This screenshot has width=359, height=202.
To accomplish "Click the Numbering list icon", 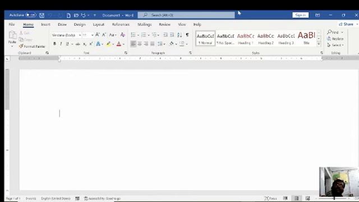I will click(x=144, y=35).
